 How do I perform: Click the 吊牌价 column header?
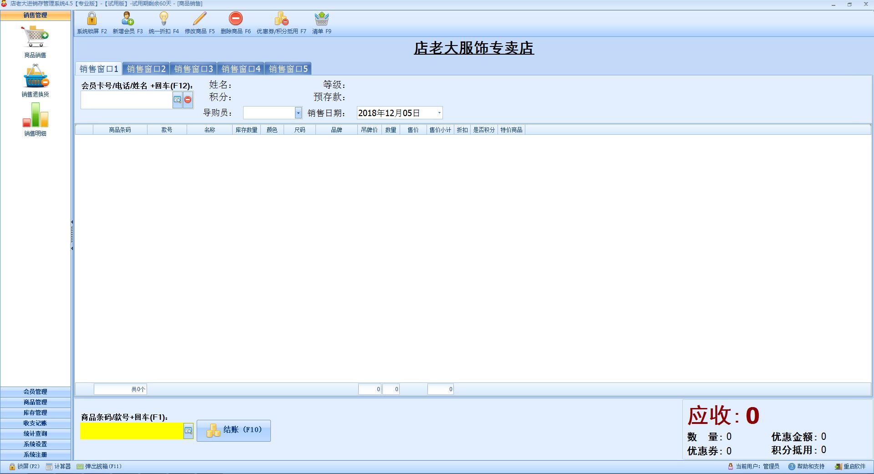coord(369,130)
